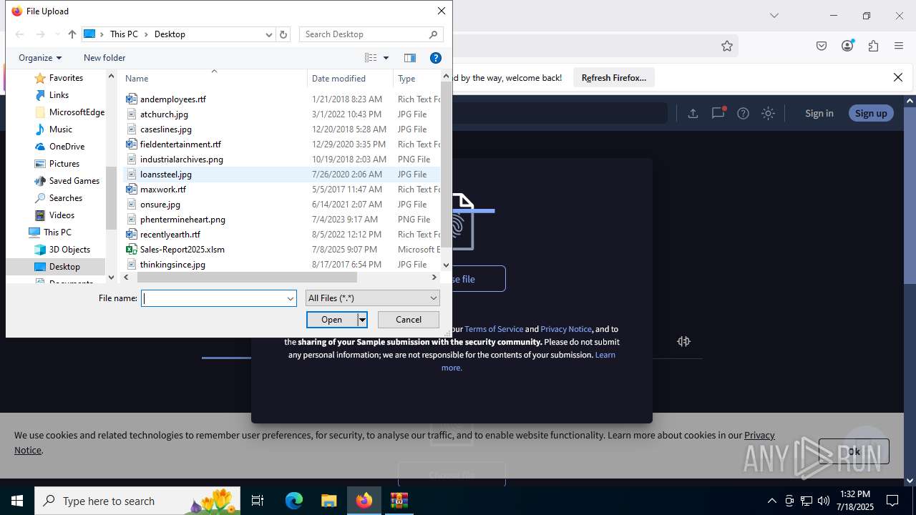This screenshot has width=916, height=515.
Task: Click the Sign in link
Action: [x=819, y=113]
